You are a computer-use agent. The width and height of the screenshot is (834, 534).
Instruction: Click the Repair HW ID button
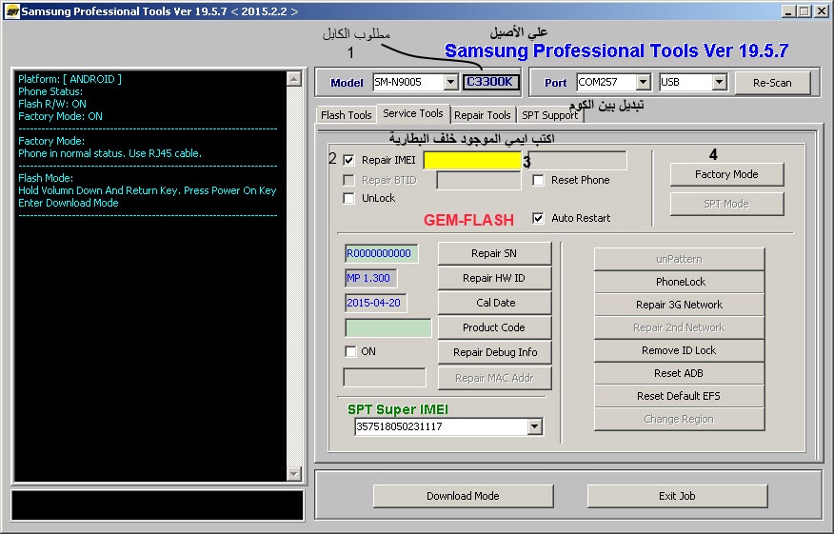tap(494, 278)
